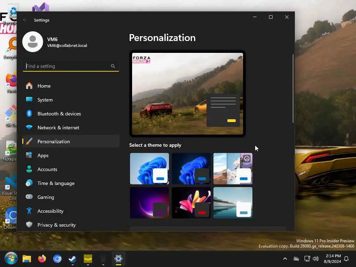Apply the Windows spotlight landscape theme
Image resolution: width=356 pixels, height=267 pixels.
tap(233, 169)
